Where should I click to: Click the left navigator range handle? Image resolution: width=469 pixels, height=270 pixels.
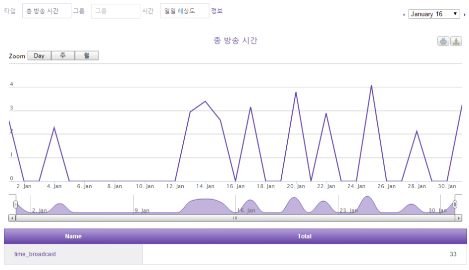15,204
